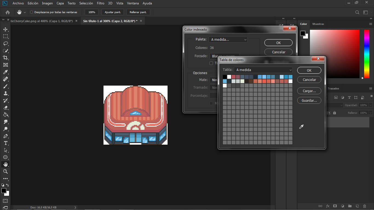Click Cargar... button in color table
Viewport: 374px width, 210px height.
click(309, 91)
